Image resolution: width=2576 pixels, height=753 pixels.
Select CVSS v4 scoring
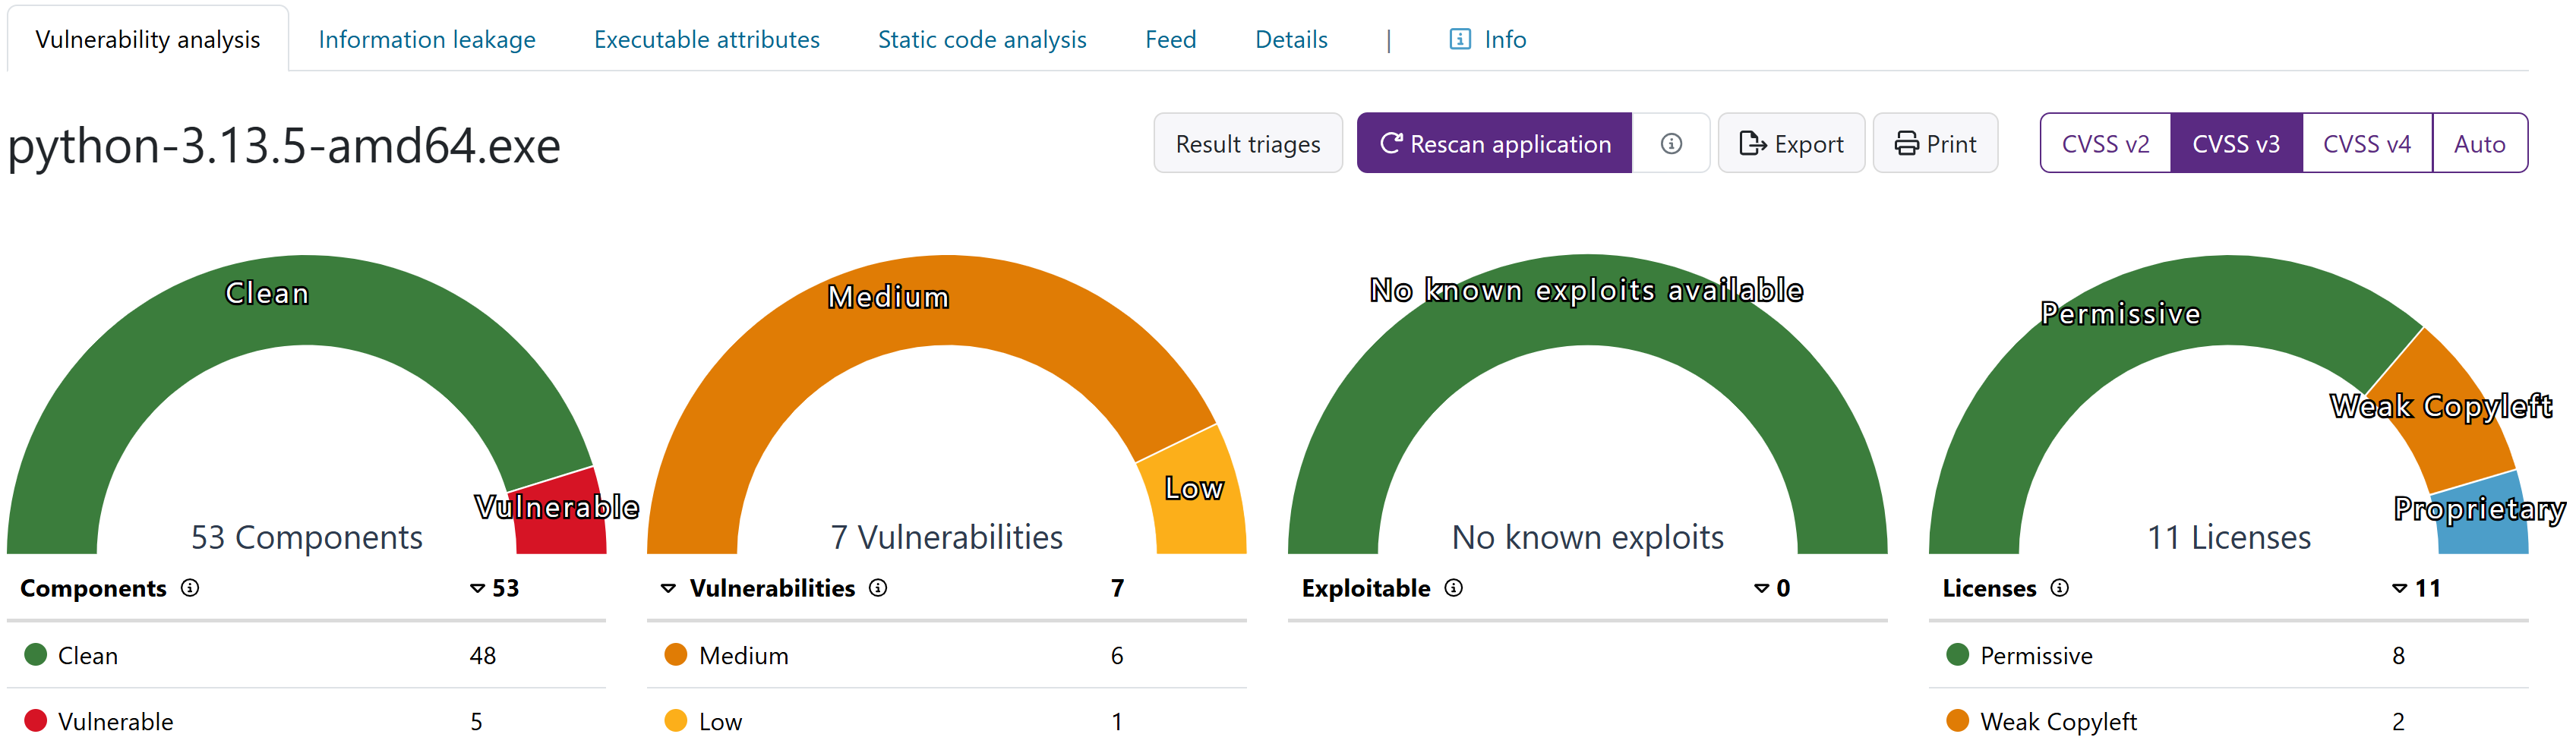pos(2366,144)
